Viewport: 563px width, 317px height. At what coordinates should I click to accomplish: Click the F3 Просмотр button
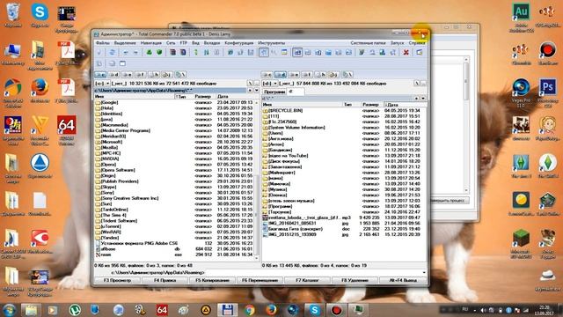pyautogui.click(x=117, y=280)
